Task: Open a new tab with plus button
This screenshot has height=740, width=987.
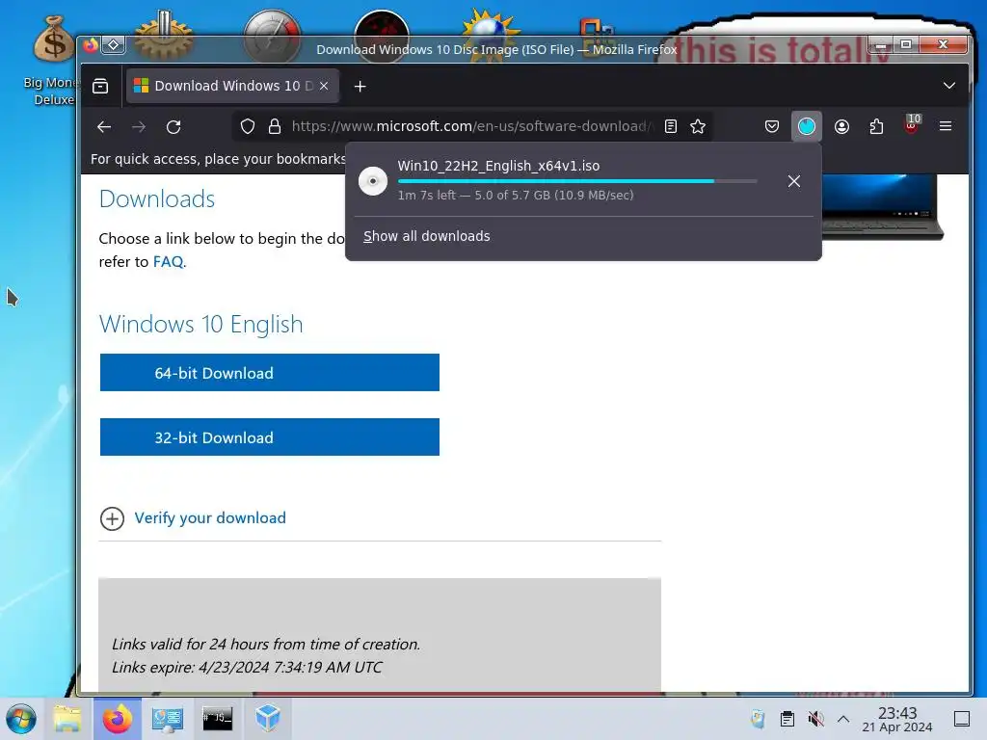Action: click(360, 86)
